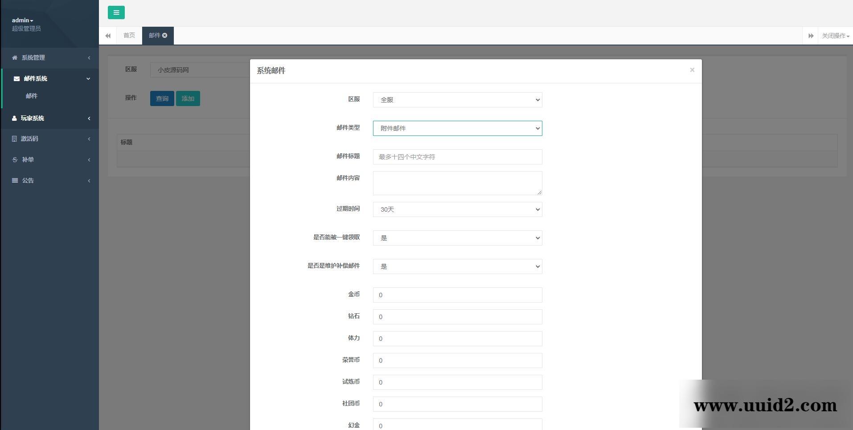Open the 系统管理 section in the sidebar
This screenshot has height=430, width=853.
pos(33,57)
